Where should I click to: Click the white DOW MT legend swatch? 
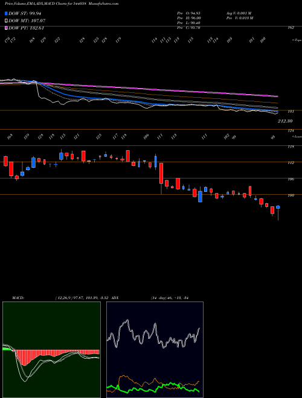click(6, 21)
